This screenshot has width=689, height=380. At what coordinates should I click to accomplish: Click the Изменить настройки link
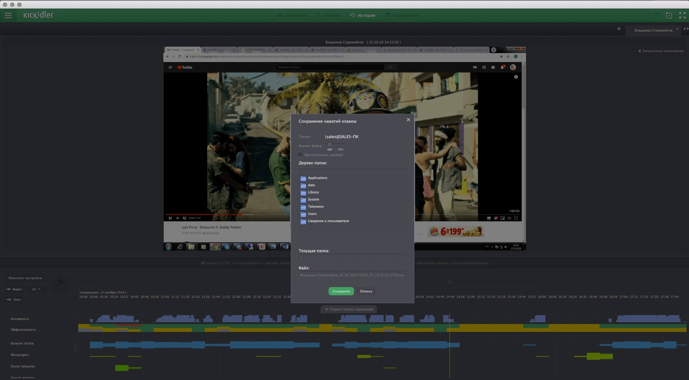point(25,278)
